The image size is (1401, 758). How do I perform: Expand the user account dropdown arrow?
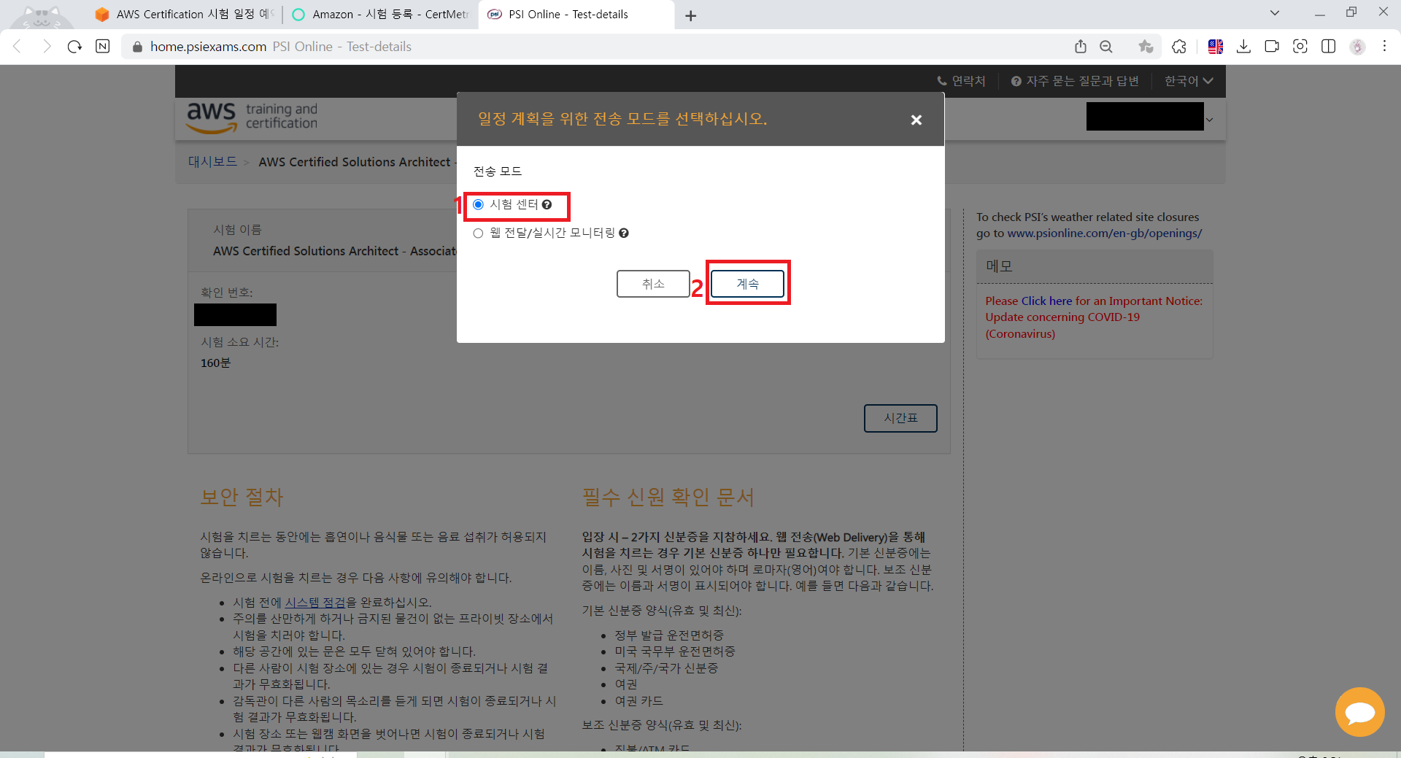click(1209, 120)
